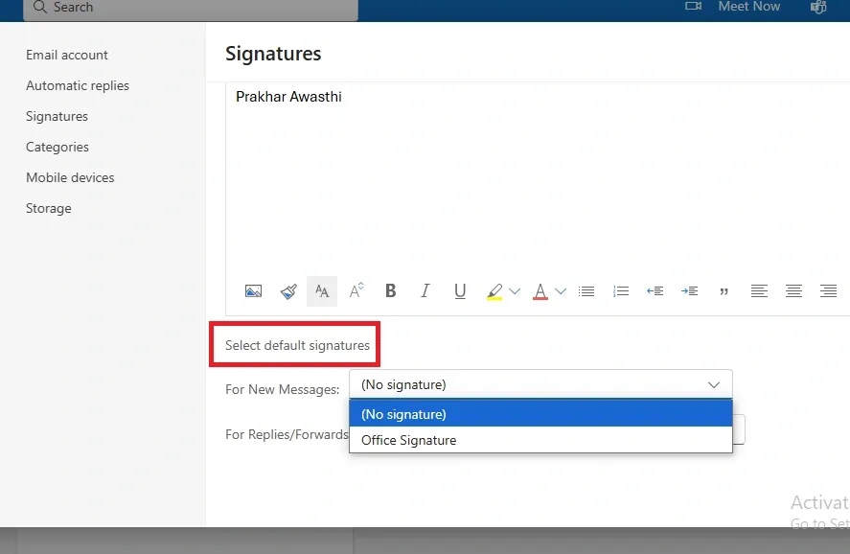This screenshot has height=554, width=850.
Task: Click the search magnifier icon
Action: (39, 7)
